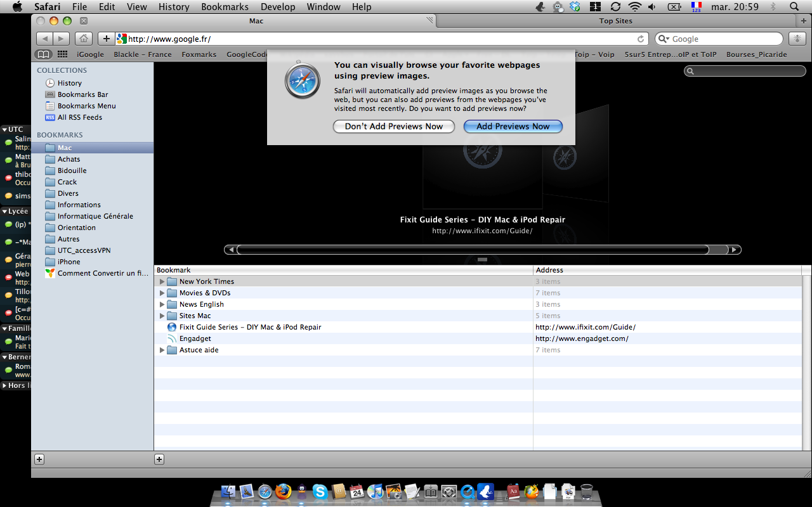Open Top Sites grid icon in bookmarks bar
Image resolution: width=812 pixels, height=507 pixels.
pyautogui.click(x=62, y=55)
